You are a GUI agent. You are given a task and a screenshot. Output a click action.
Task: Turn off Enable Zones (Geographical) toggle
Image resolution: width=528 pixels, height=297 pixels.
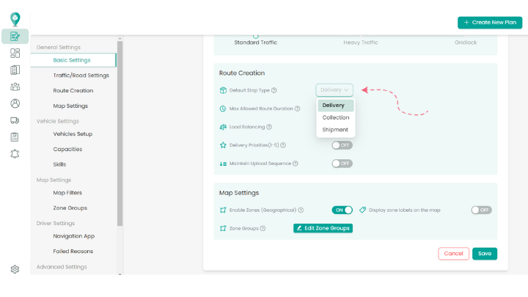(342, 210)
